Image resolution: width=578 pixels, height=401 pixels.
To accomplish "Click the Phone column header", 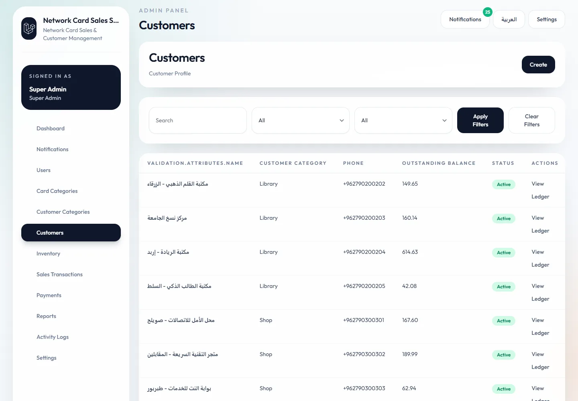I will coord(353,163).
